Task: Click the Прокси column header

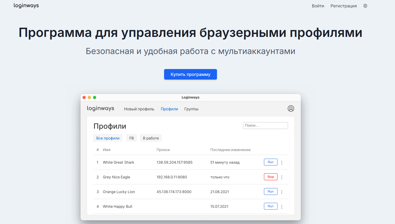Action: (163, 150)
